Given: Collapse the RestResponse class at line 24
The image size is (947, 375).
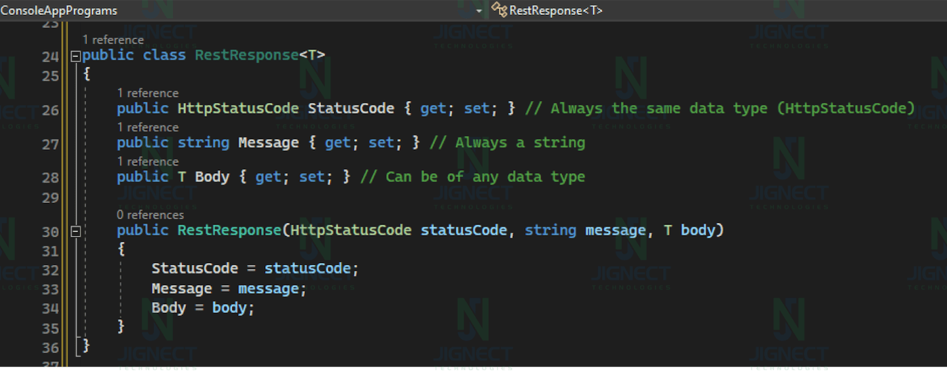Looking at the screenshot, I should [76, 56].
